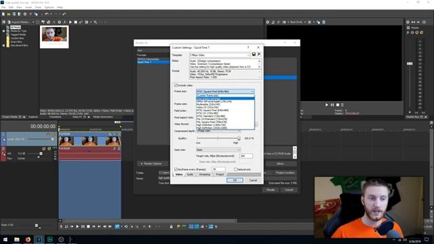Click Render button in Render As dialog
Viewport: 434px width, 244px height.
click(271, 190)
